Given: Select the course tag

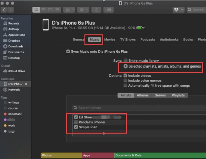Looking at the screenshot, I should (13, 108).
